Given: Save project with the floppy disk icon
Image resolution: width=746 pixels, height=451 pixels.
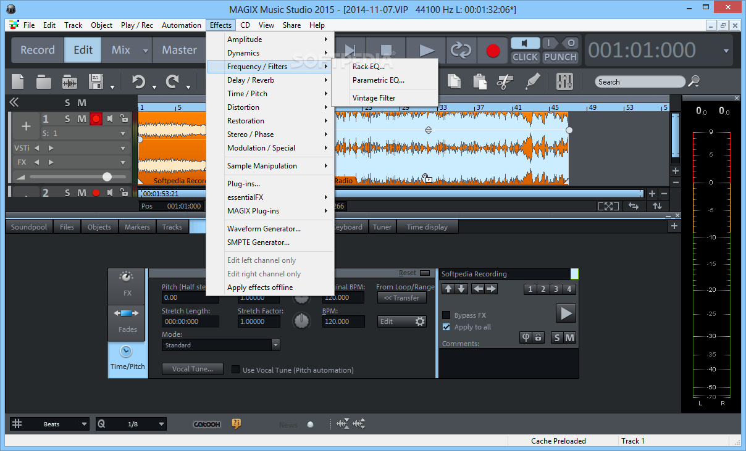Looking at the screenshot, I should [96, 82].
